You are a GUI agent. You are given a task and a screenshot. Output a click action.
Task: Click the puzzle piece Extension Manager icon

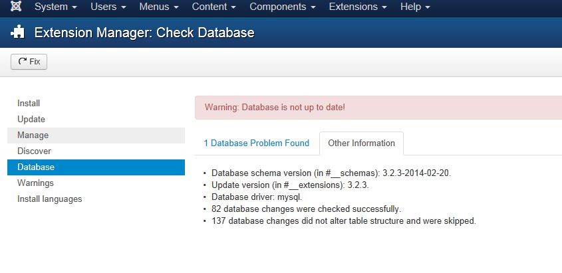click(18, 33)
